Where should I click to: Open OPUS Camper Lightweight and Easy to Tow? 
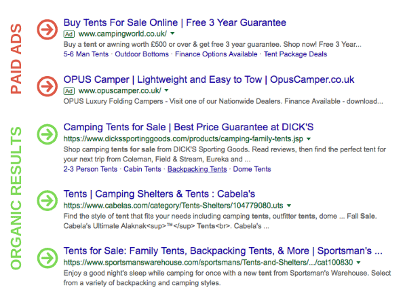209,79
